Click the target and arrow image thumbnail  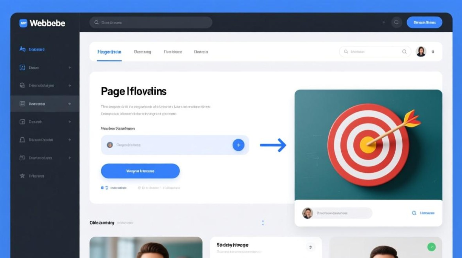[368, 144]
